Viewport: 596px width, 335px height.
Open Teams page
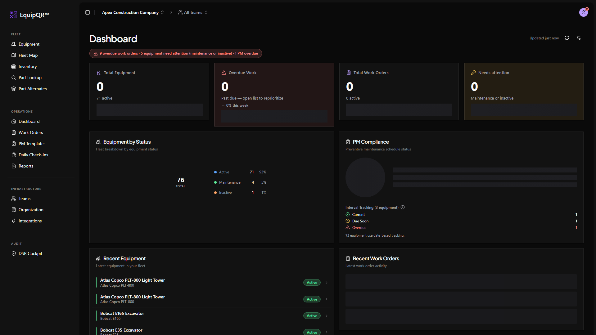(41, 199)
